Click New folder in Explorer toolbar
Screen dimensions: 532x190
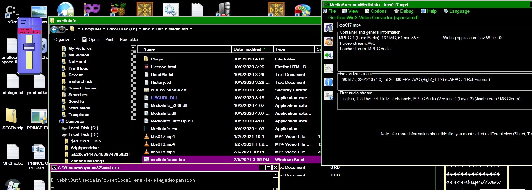[129, 39]
